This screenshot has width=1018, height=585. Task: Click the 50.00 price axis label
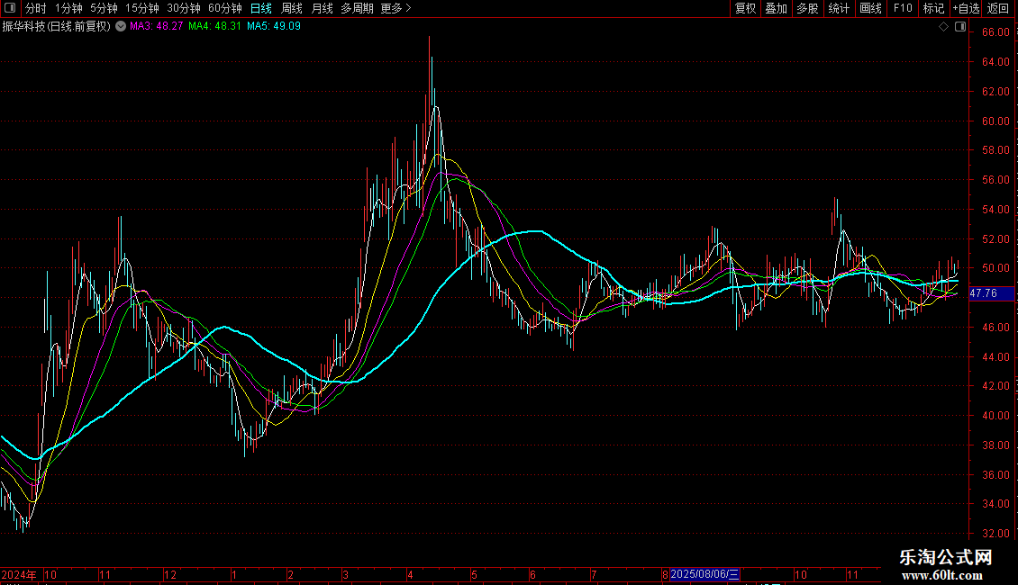[995, 268]
